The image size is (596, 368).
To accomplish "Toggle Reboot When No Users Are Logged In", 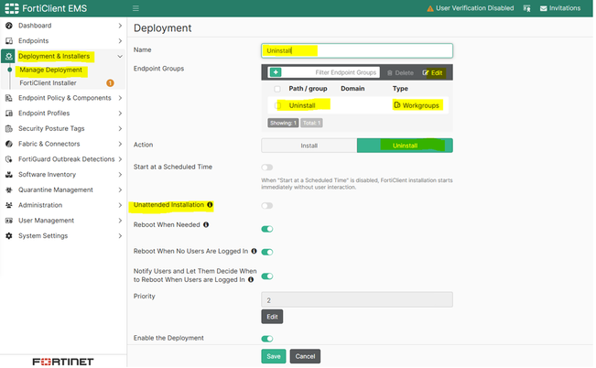I will [x=266, y=252].
